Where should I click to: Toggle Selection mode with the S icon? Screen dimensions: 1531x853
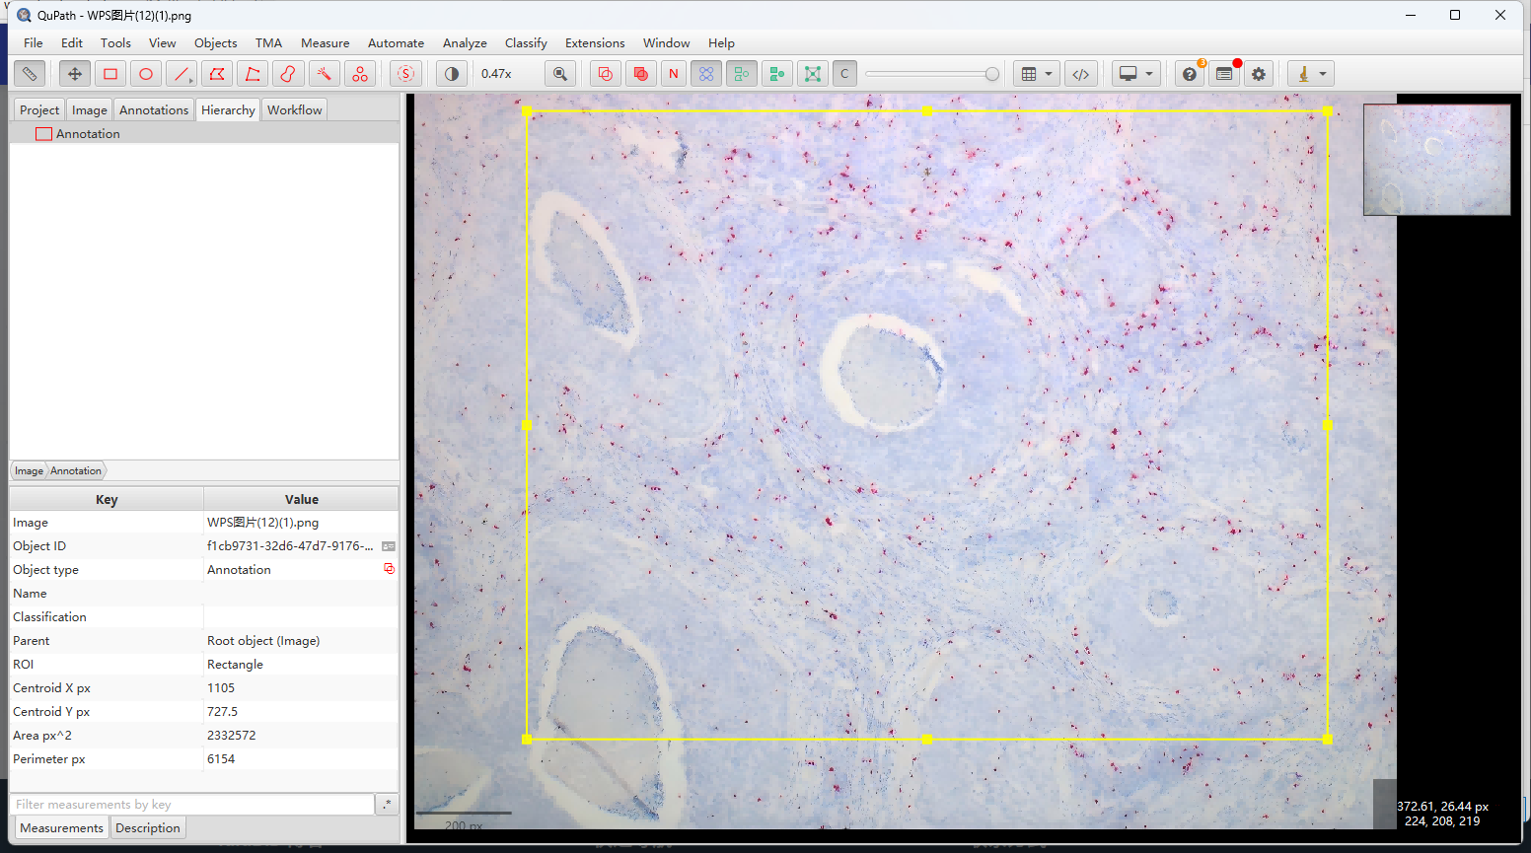coord(405,73)
